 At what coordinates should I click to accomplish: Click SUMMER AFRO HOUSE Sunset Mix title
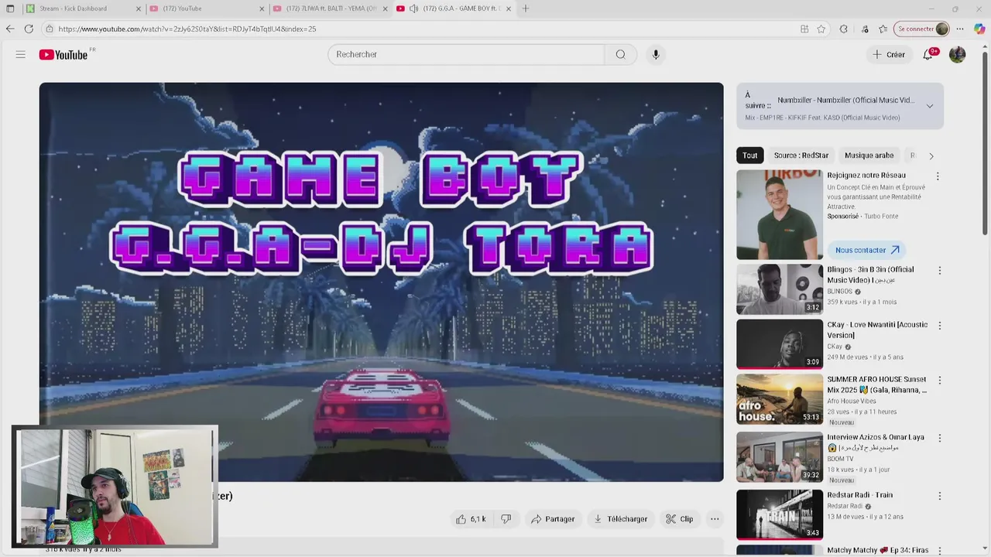pos(876,384)
